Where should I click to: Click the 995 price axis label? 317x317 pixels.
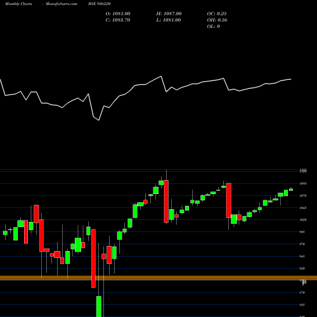tap(302, 232)
